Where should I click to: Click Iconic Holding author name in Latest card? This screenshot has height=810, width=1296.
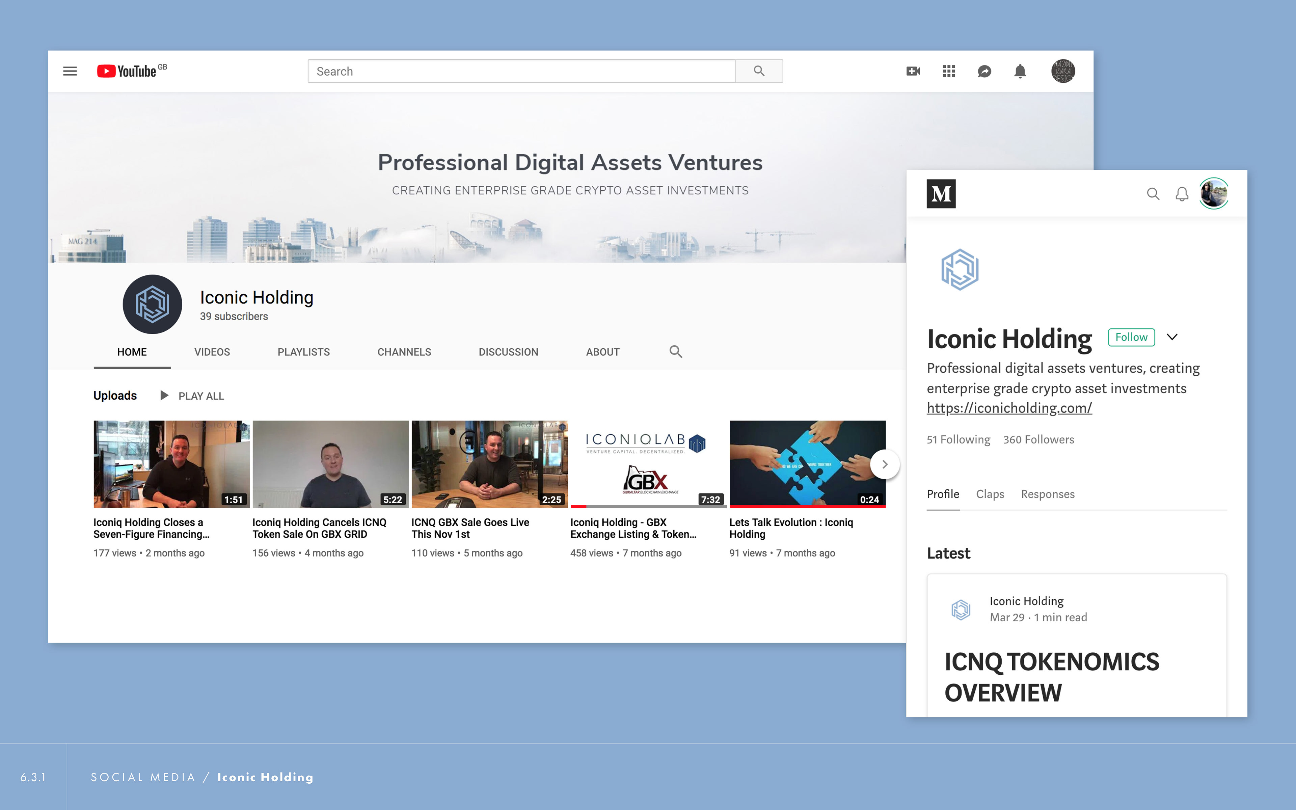point(1026,601)
